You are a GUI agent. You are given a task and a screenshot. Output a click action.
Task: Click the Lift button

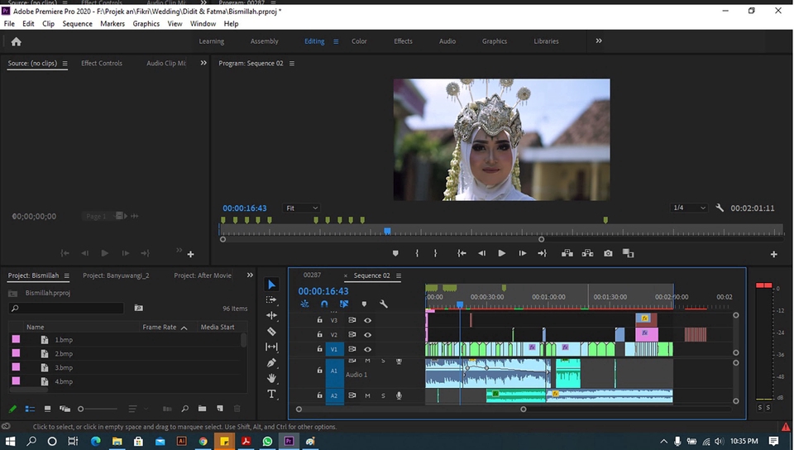click(x=567, y=253)
